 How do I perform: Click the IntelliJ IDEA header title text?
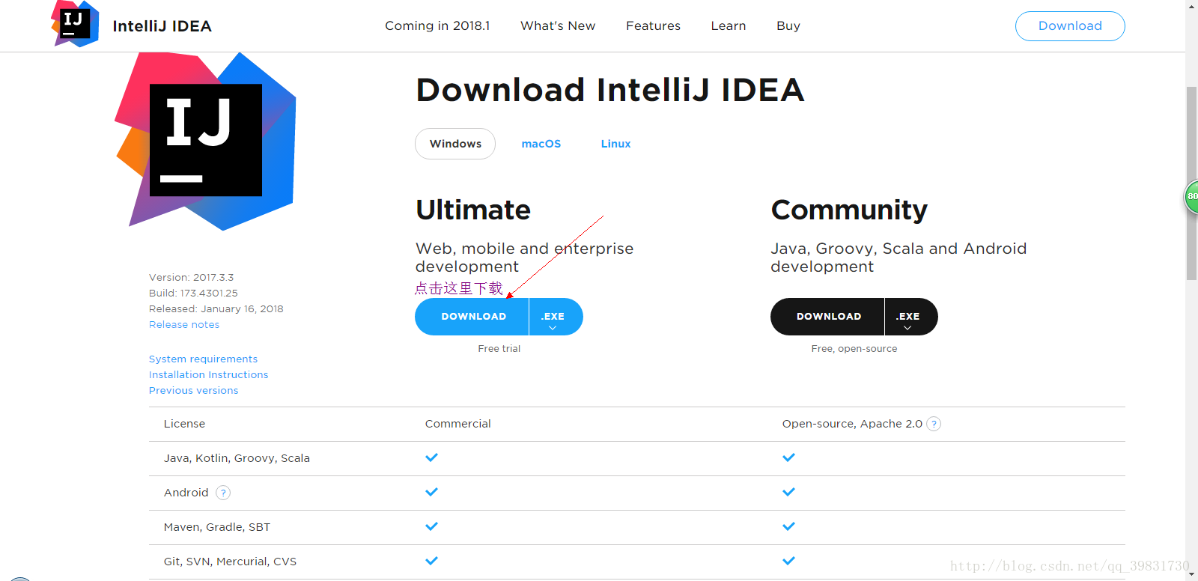(162, 26)
